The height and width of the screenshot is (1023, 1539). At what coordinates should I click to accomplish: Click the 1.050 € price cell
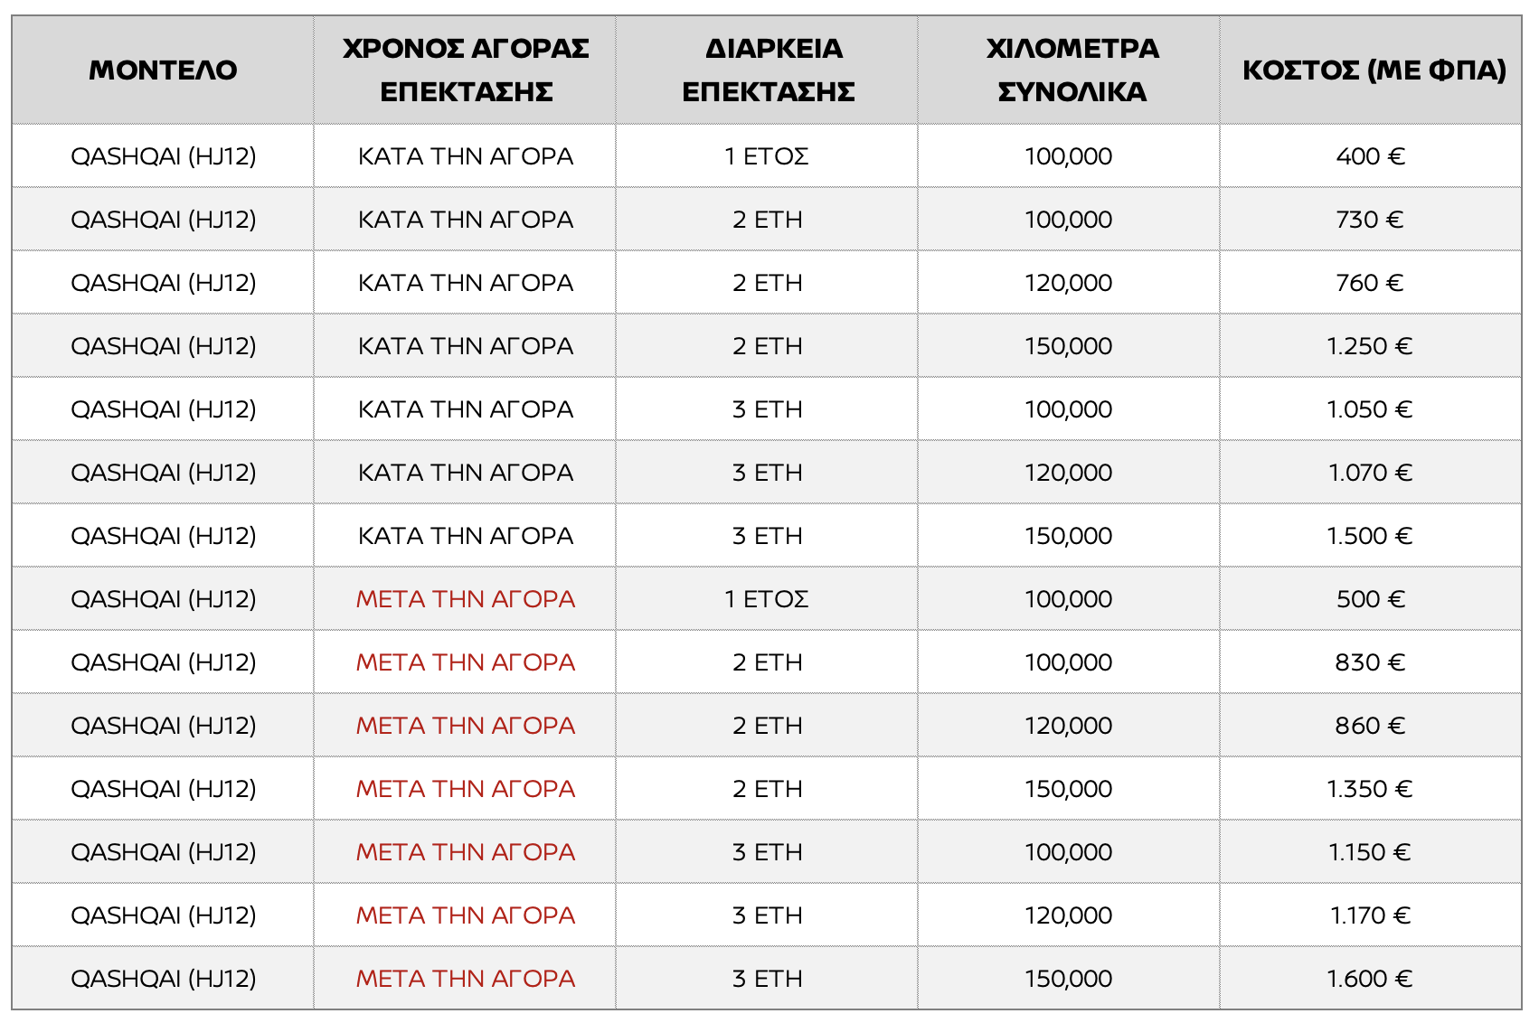point(1370,409)
